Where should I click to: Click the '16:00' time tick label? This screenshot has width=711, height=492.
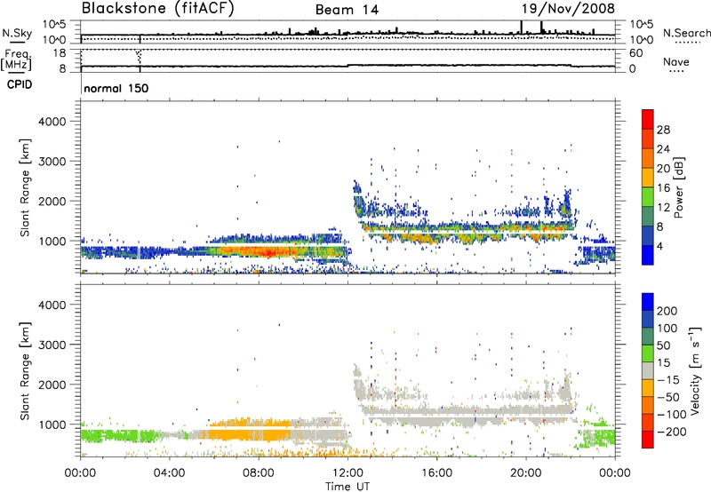(436, 473)
